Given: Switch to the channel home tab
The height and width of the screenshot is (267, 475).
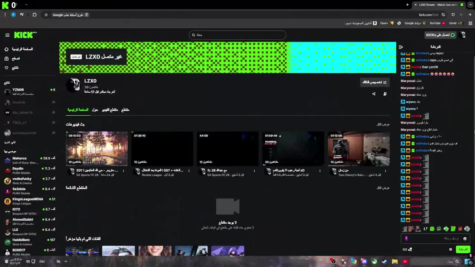Looking at the screenshot, I should (x=78, y=110).
